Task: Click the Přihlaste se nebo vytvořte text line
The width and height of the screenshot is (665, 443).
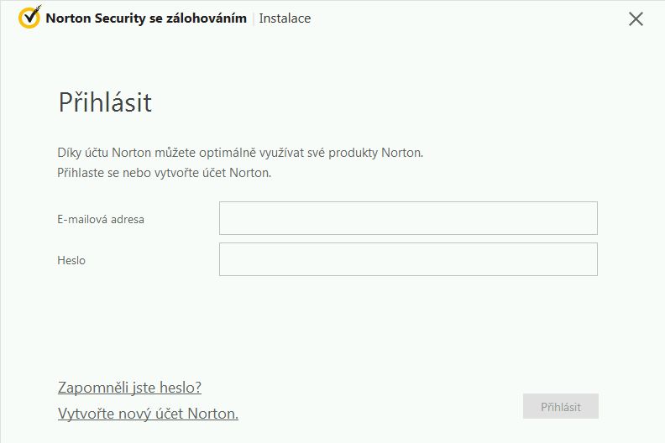Action: coord(165,174)
